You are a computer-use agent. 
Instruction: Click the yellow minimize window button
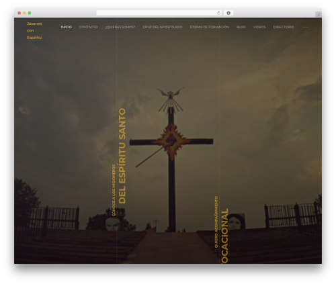24,13
